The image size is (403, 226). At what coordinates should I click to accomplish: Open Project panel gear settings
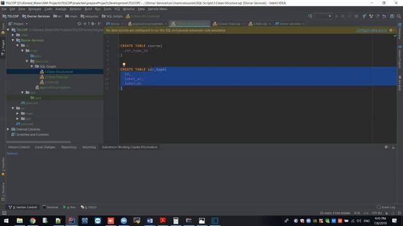(x=93, y=24)
